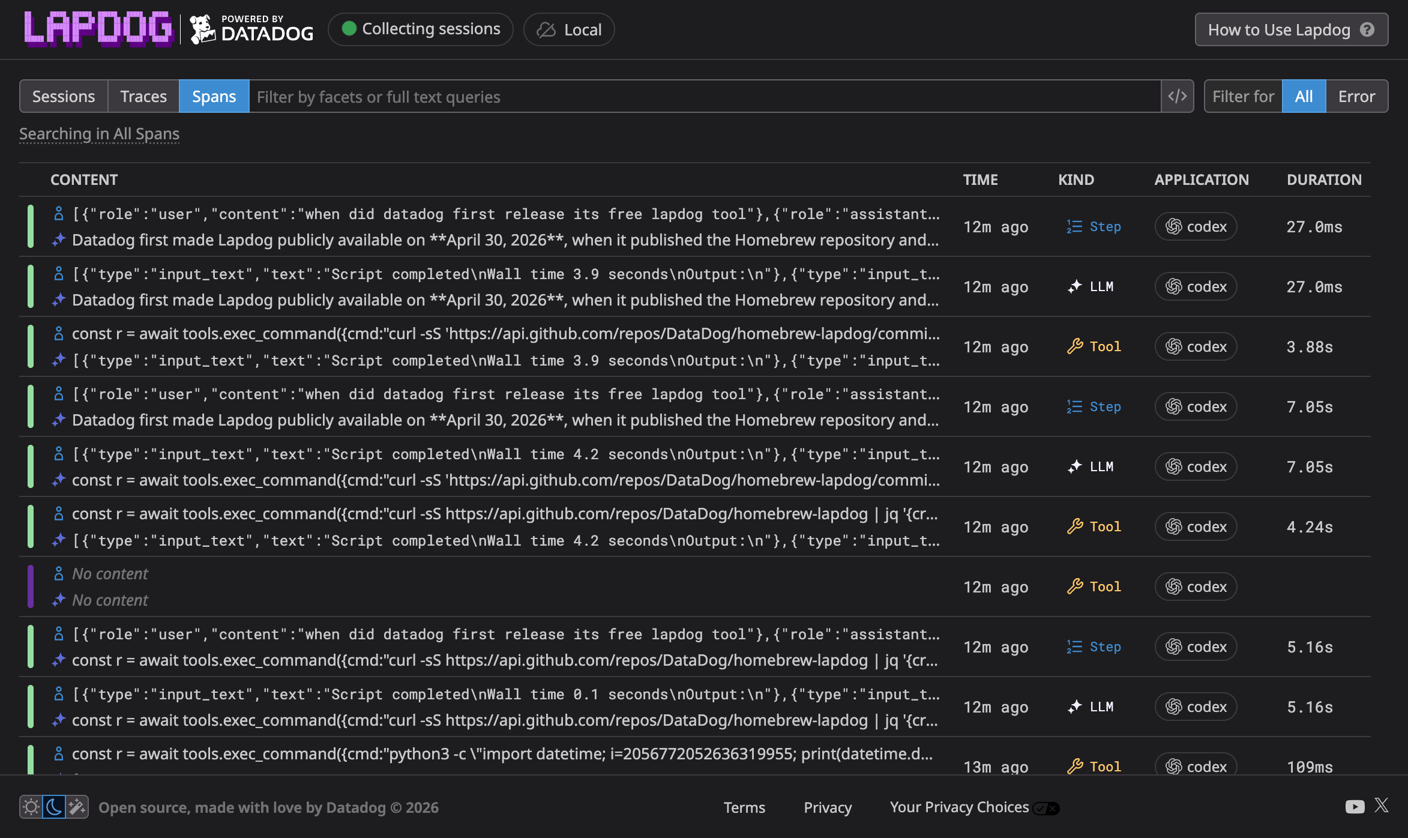
Task: Select the Spans tab
Action: pos(214,96)
